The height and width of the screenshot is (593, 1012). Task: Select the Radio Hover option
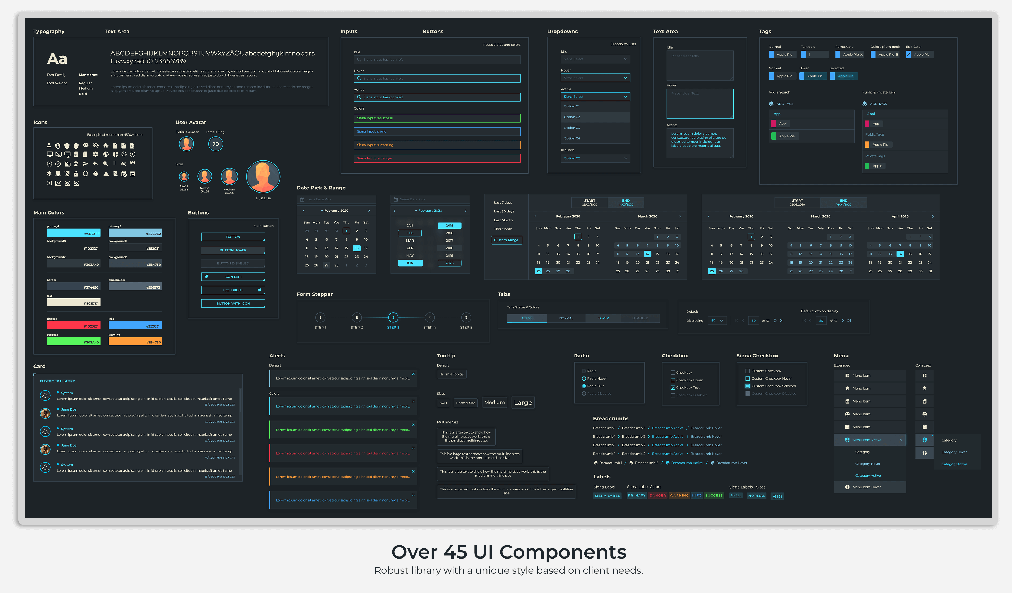tap(584, 379)
